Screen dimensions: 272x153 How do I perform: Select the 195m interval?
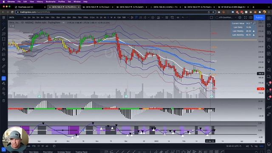86,17
